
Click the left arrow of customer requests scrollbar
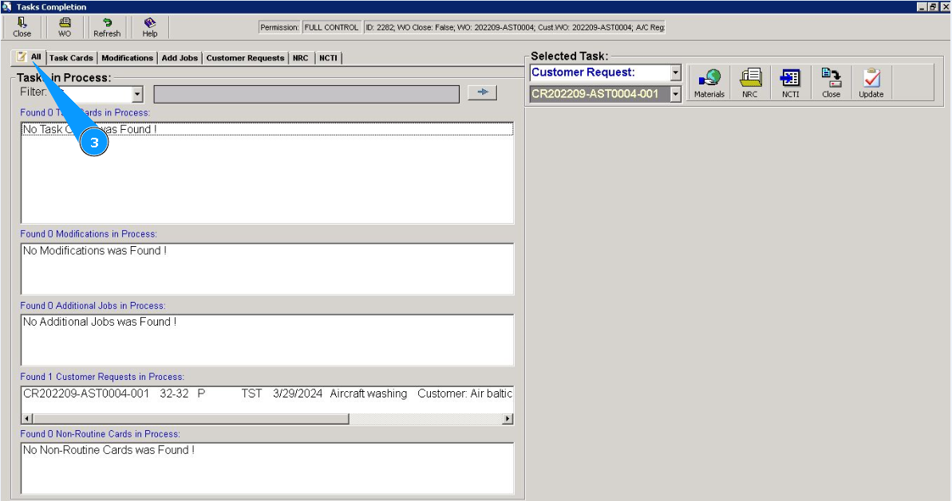pyautogui.click(x=27, y=419)
